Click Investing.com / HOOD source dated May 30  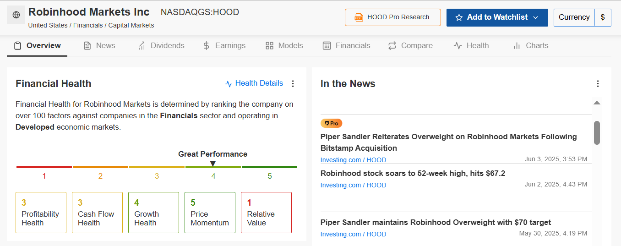click(353, 234)
